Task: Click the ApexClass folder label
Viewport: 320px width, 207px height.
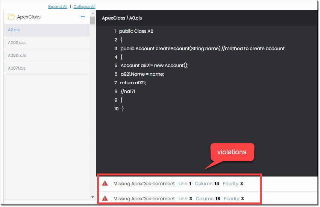Action: pyautogui.click(x=29, y=17)
